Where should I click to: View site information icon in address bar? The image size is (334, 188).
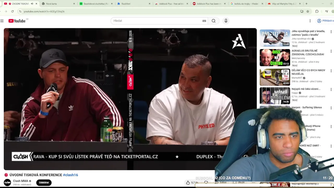click(20, 11)
